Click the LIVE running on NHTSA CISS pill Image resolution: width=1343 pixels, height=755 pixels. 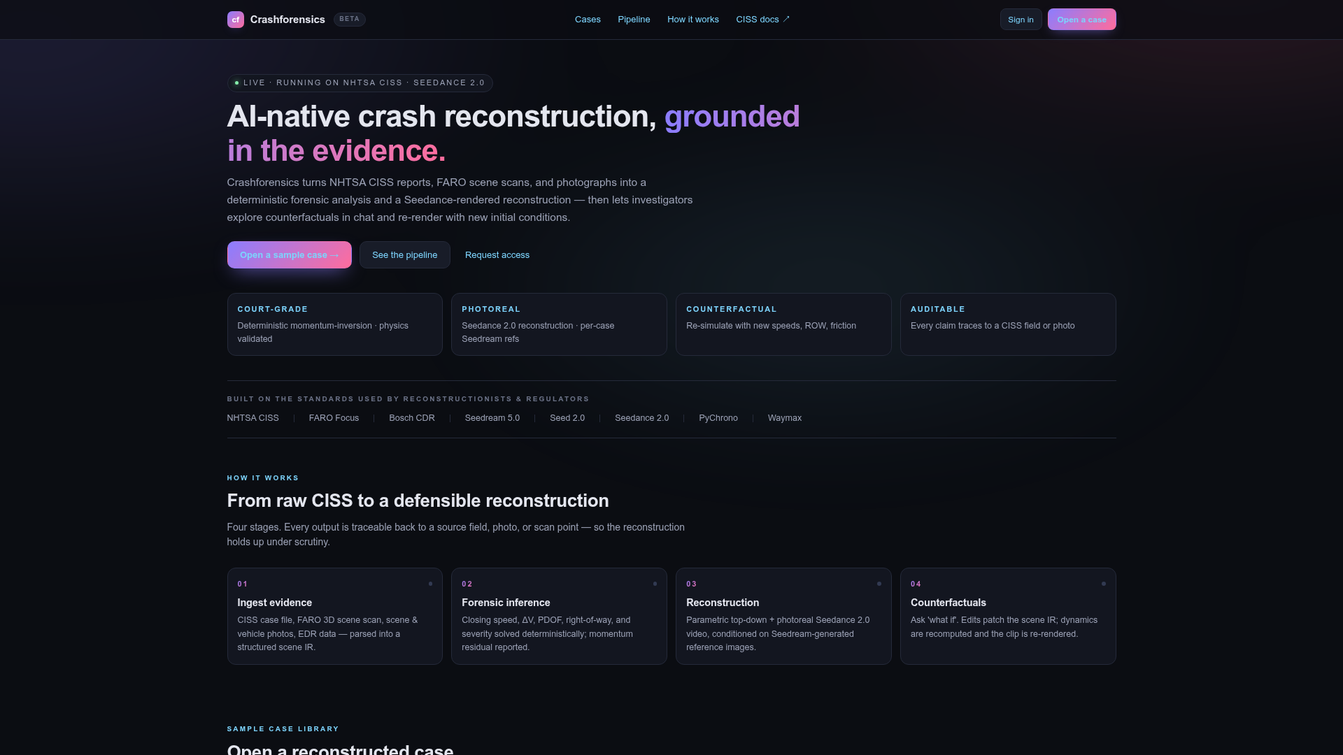360,83
